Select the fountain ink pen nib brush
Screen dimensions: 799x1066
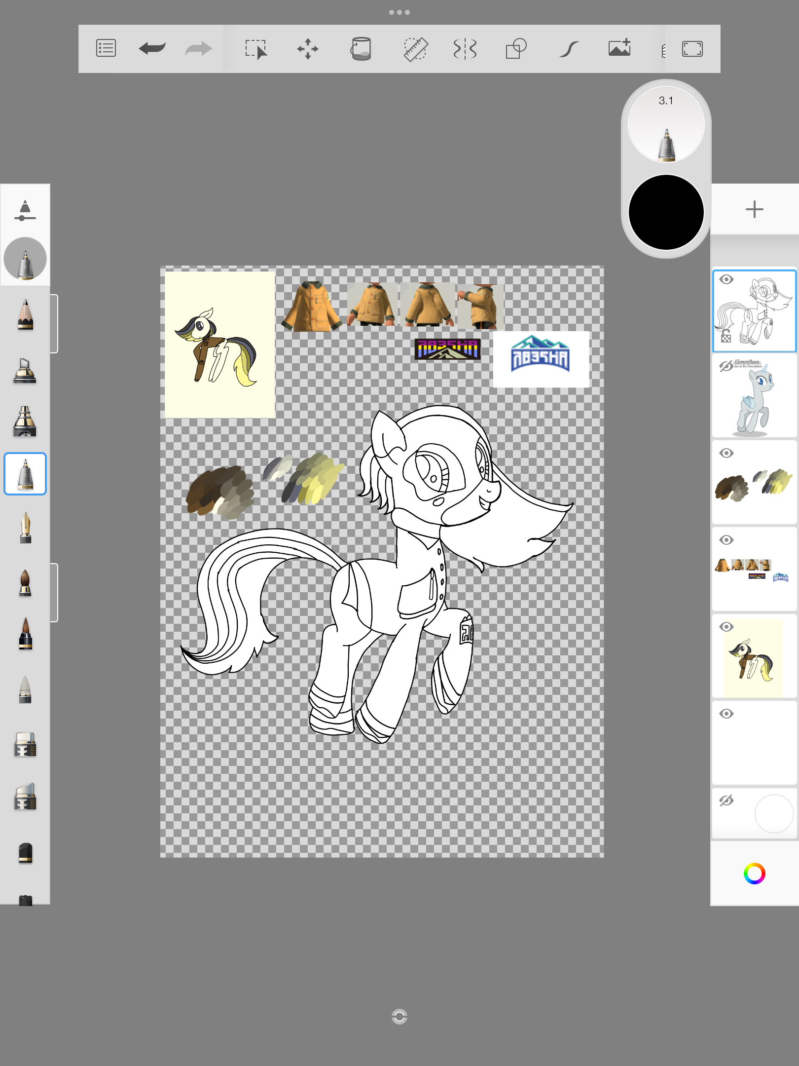(25, 528)
